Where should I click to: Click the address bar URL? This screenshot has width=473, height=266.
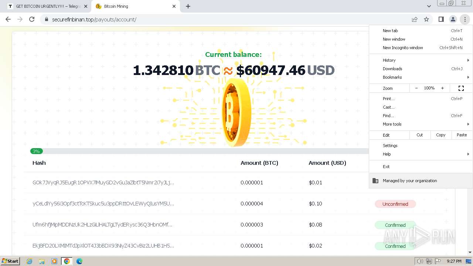[x=94, y=20]
